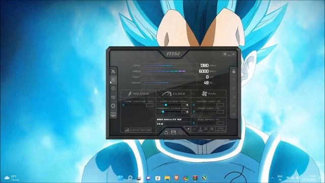Focus the Power Limit value field
This screenshot has width=325, height=183.
[220, 105]
